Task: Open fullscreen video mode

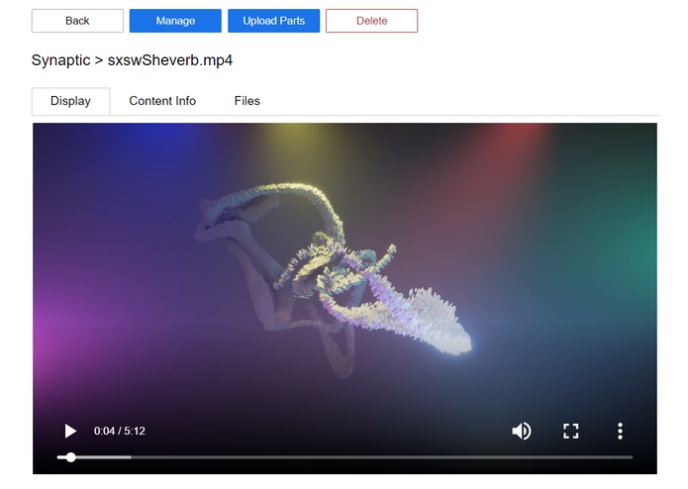Action: tap(570, 431)
